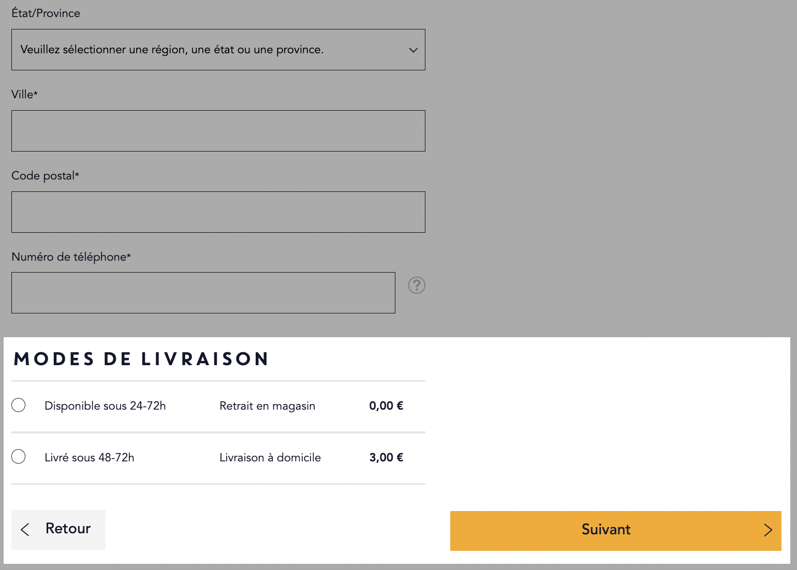Click the 'Livraison à domicile' label
This screenshot has width=797, height=570.
[270, 458]
